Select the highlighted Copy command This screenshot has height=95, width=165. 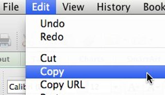point(95,72)
